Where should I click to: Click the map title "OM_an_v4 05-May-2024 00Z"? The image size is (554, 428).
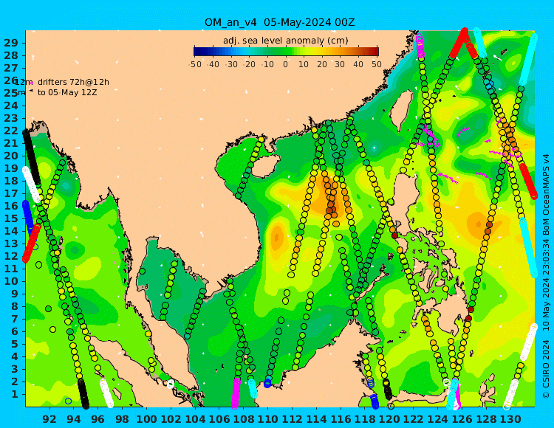[279, 23]
